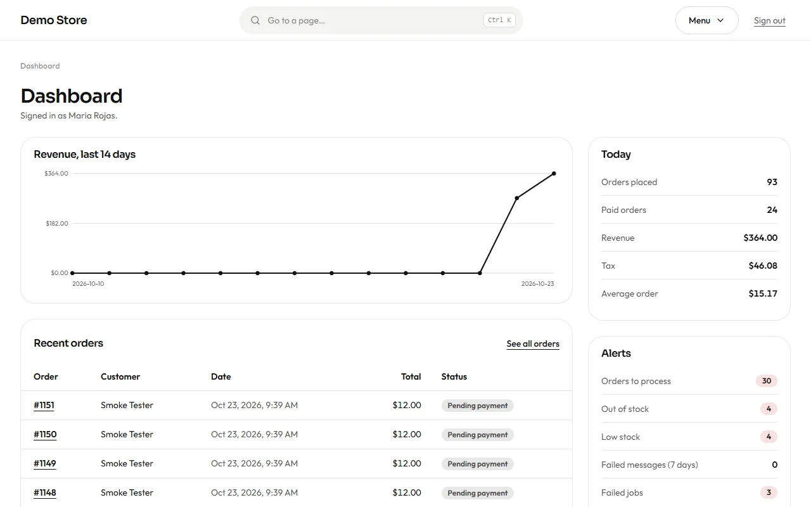Viewport: 811px width, 507px height.
Task: Click the Ctrl K shortcut badge
Action: (x=499, y=20)
